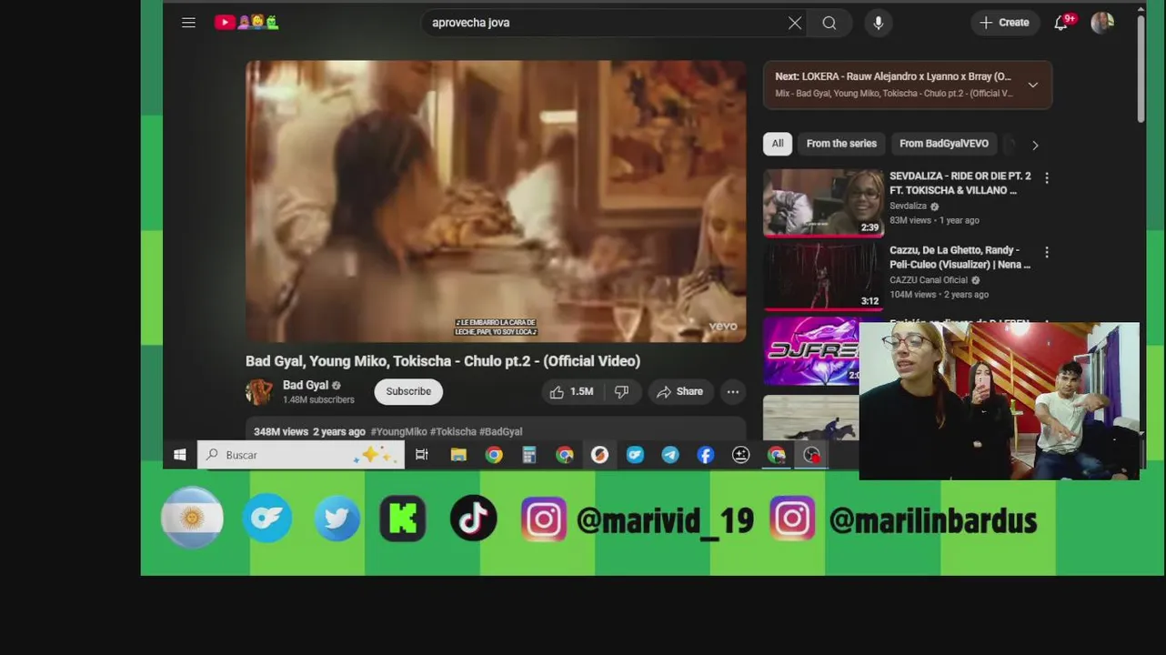Image resolution: width=1166 pixels, height=655 pixels.
Task: Select the 'All' filter chip
Action: point(778,144)
